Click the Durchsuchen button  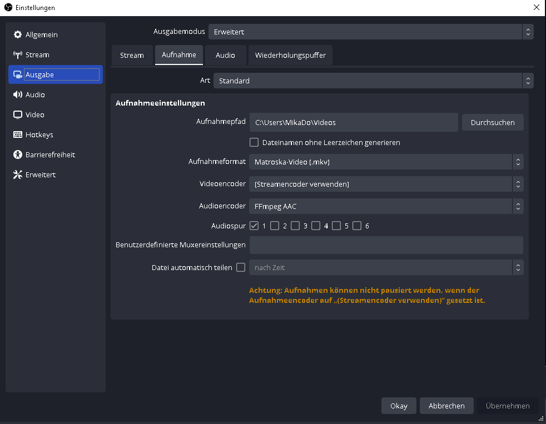point(493,123)
